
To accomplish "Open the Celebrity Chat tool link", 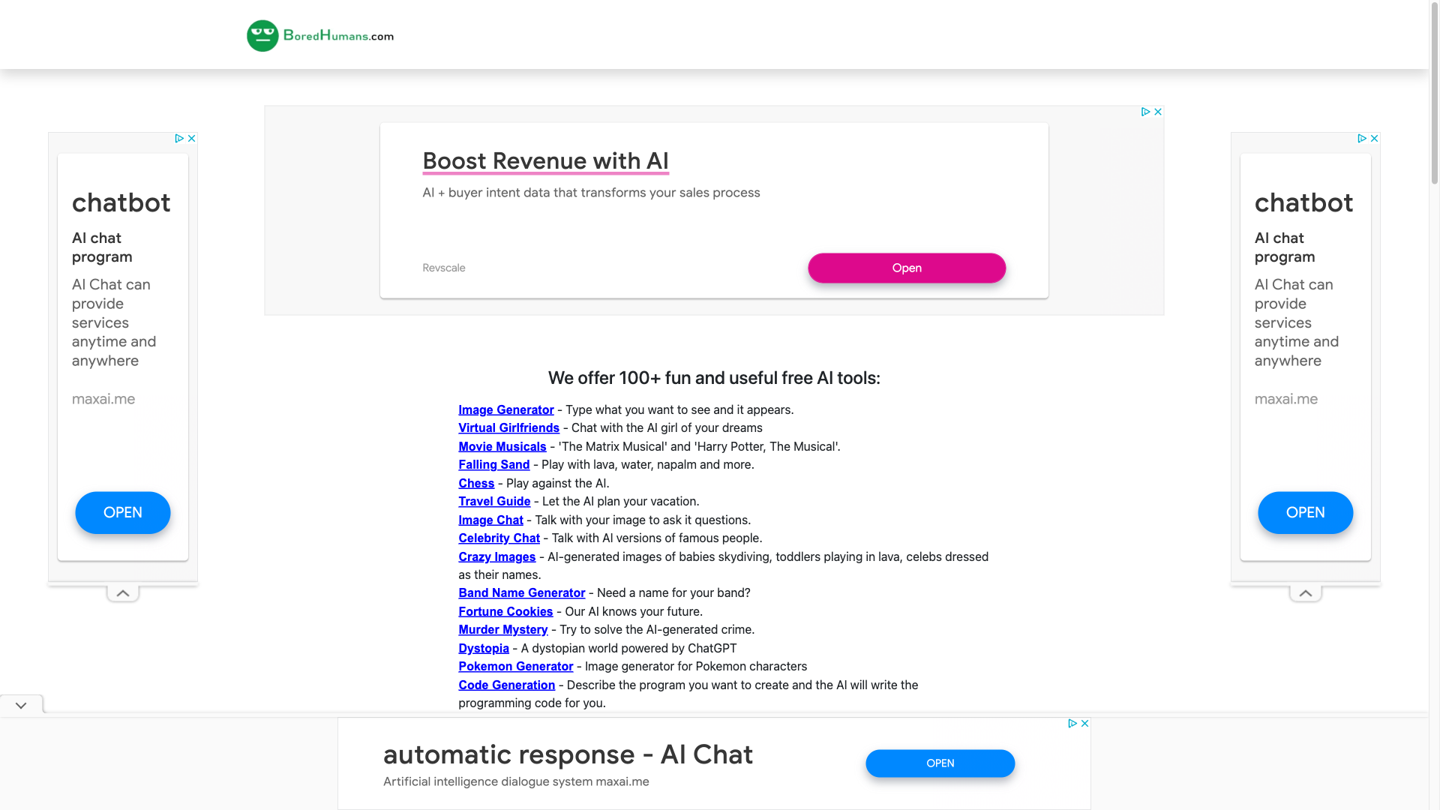I will [499, 538].
